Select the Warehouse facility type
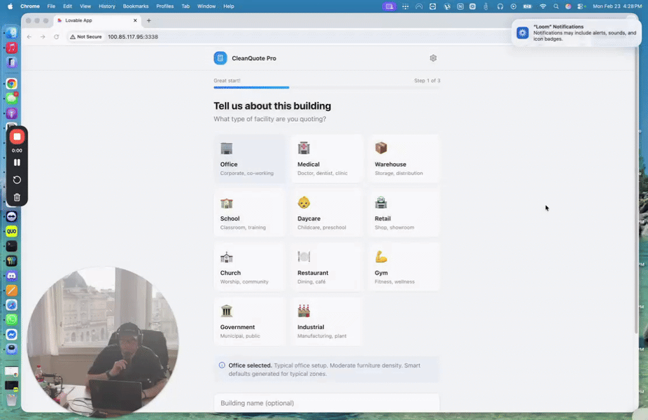 403,158
